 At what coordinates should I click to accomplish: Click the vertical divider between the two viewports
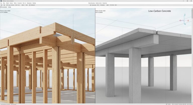tap(95, 55)
